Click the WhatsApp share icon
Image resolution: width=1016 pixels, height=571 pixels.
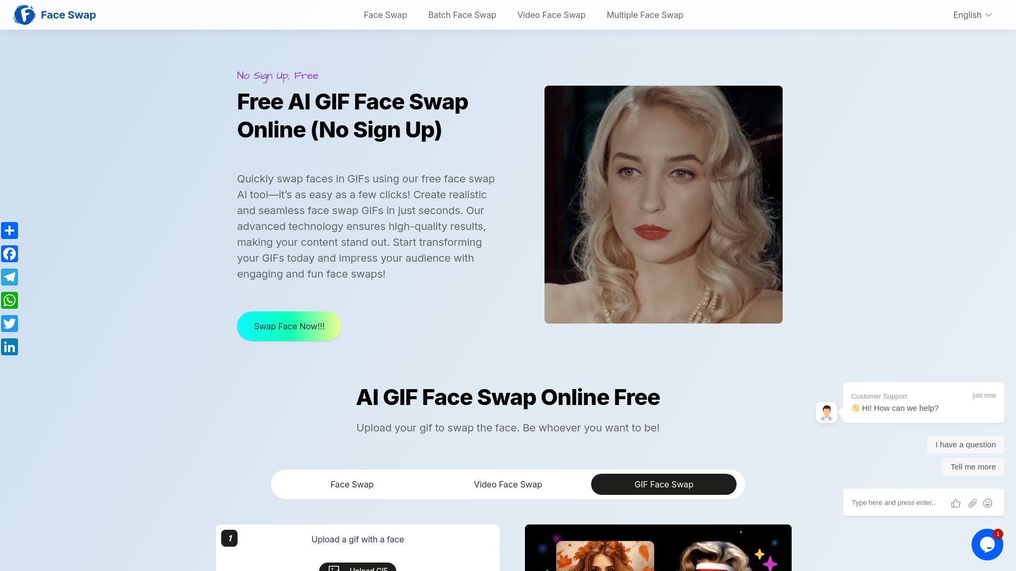(x=10, y=300)
